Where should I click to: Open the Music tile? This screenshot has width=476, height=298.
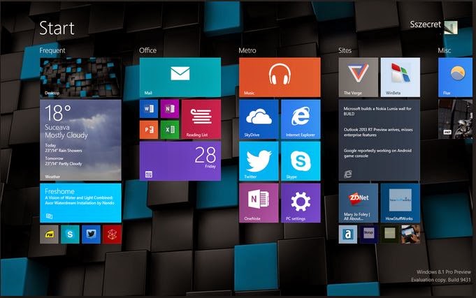coord(280,77)
